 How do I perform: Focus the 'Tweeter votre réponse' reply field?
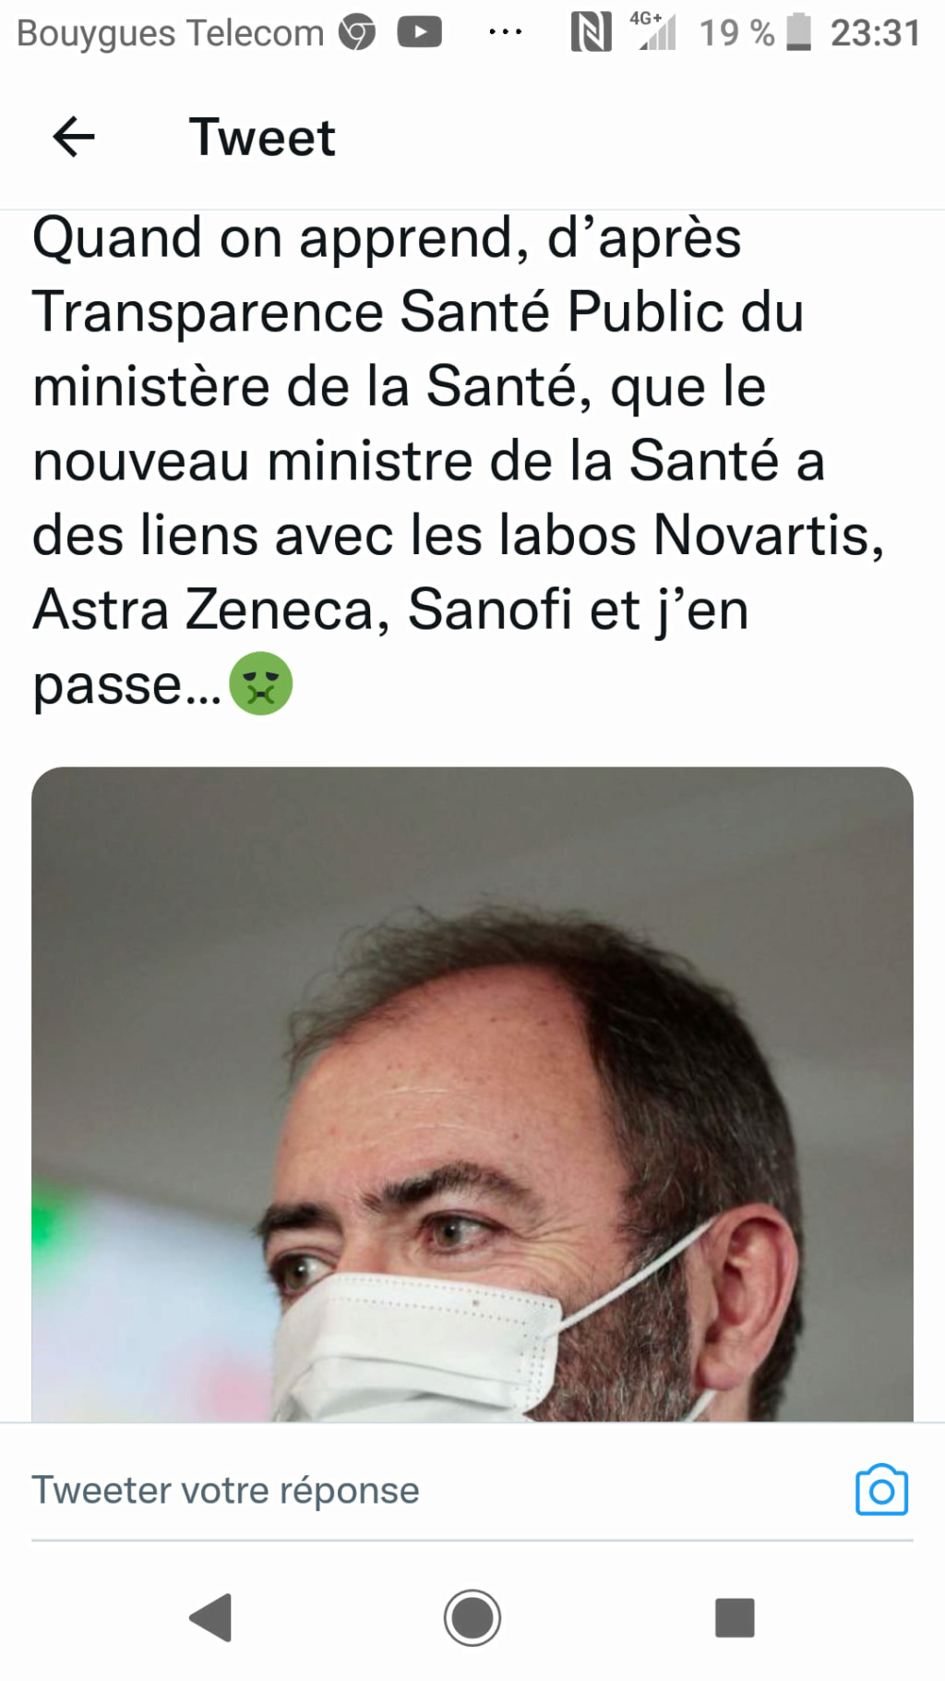[x=434, y=1490]
